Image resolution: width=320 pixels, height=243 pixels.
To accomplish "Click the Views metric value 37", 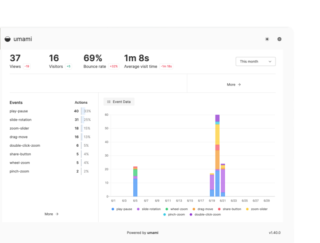I will [x=15, y=58].
